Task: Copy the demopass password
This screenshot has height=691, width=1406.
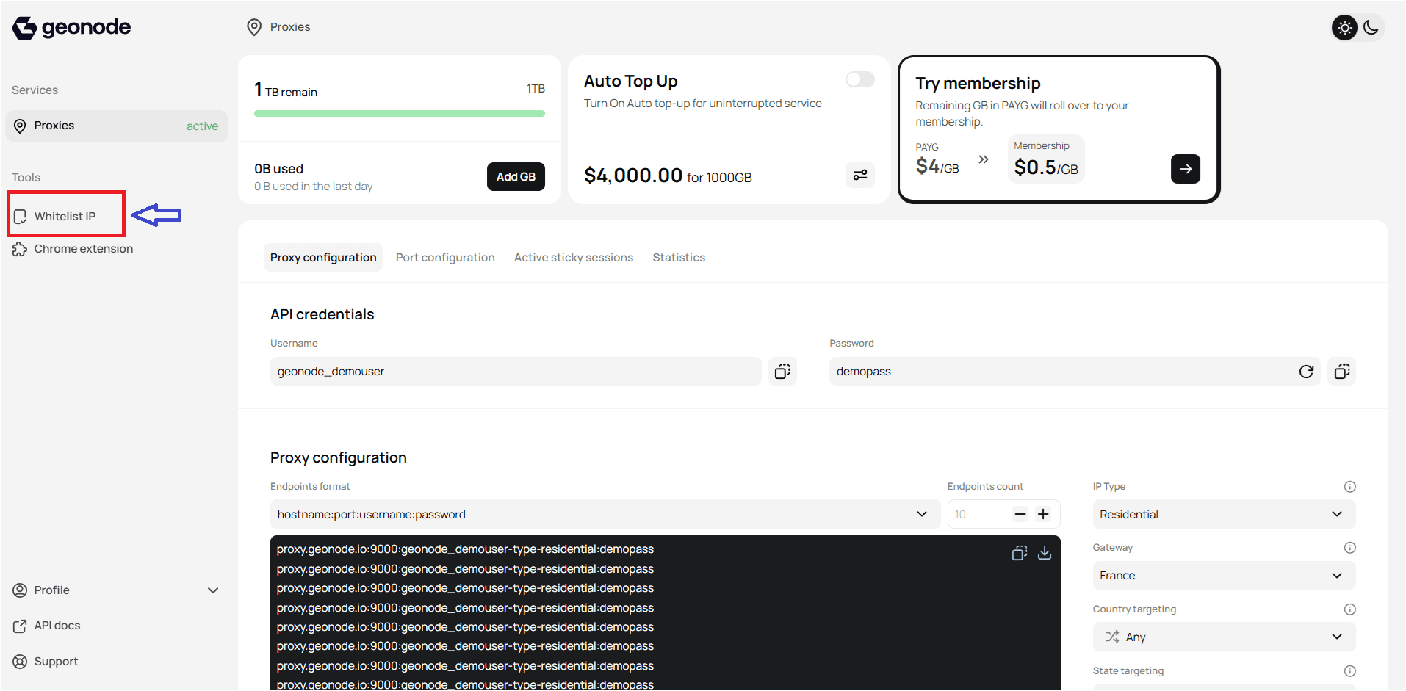Action: click(1341, 372)
